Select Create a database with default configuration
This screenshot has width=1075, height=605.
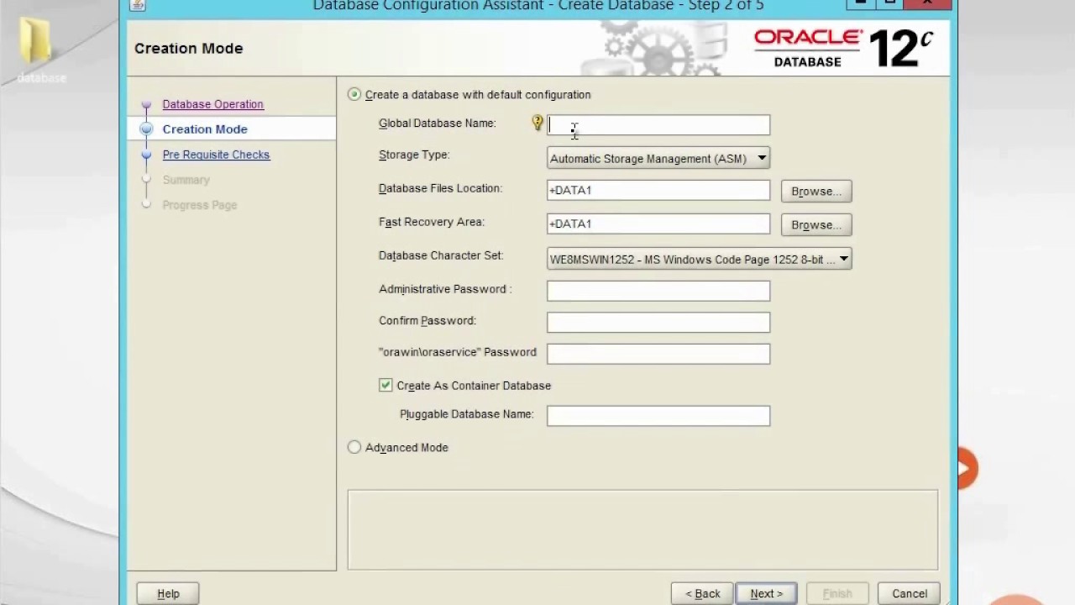tap(354, 95)
